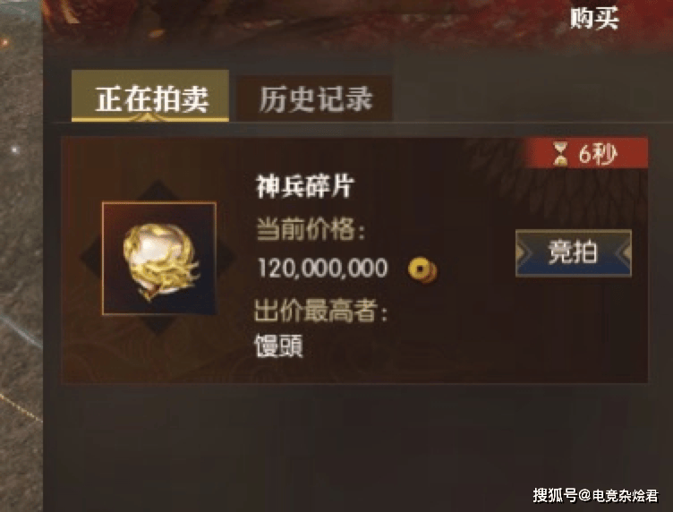Click the 当前价格 label
This screenshot has width=673, height=512.
point(311,229)
